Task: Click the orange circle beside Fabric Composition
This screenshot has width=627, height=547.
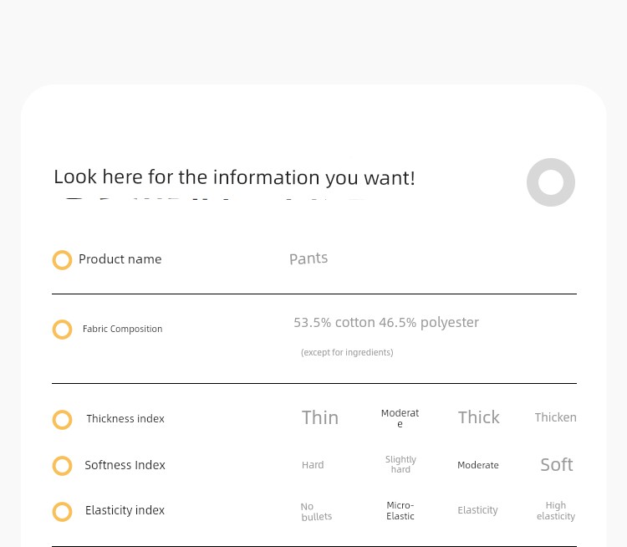Action: tap(62, 330)
